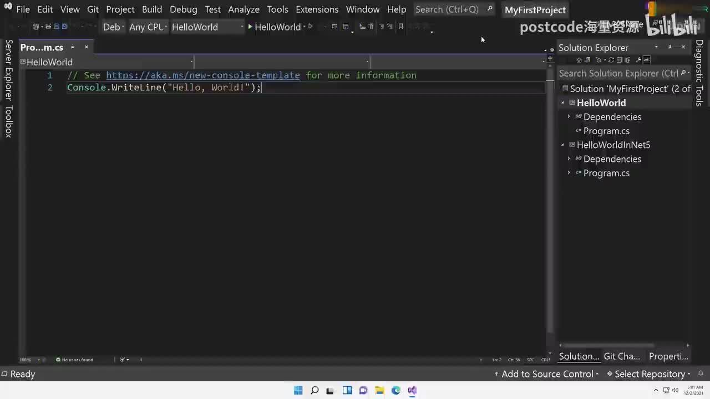Click Pending Changes Filter clock icon
The width and height of the screenshot is (710, 399).
click(599, 60)
